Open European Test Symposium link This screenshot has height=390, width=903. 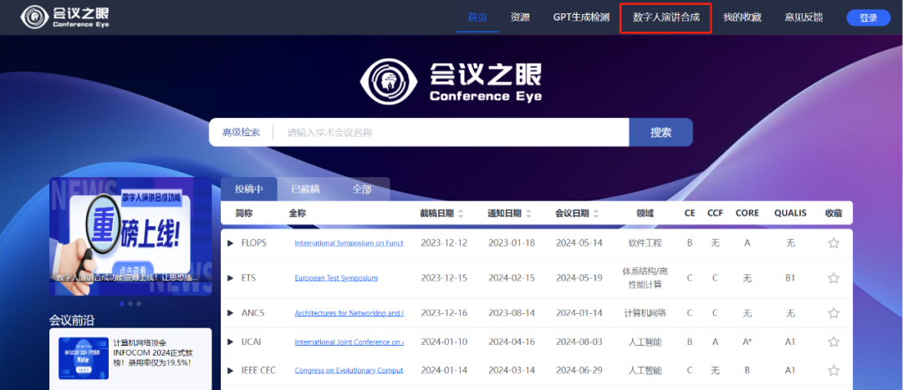click(x=336, y=278)
